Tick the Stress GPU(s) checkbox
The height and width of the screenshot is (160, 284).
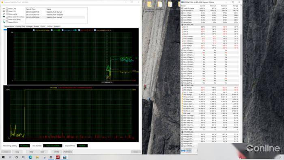7,22
